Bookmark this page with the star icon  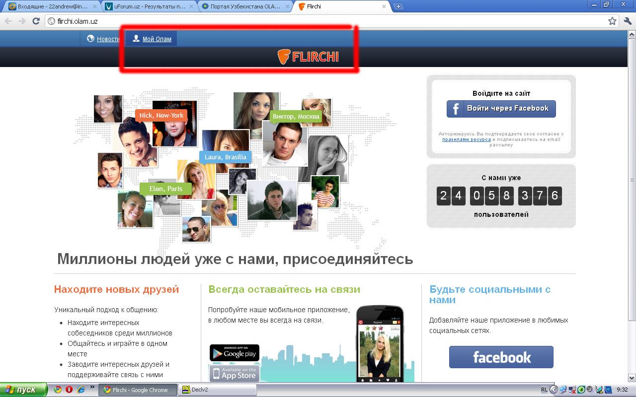(612, 21)
